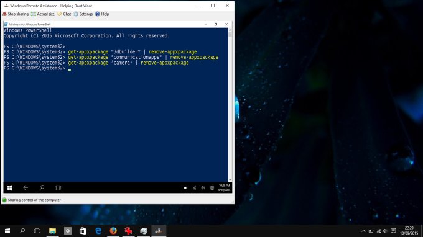Click the local volume speaker tray icon
The image size is (423, 237).
[386, 231]
